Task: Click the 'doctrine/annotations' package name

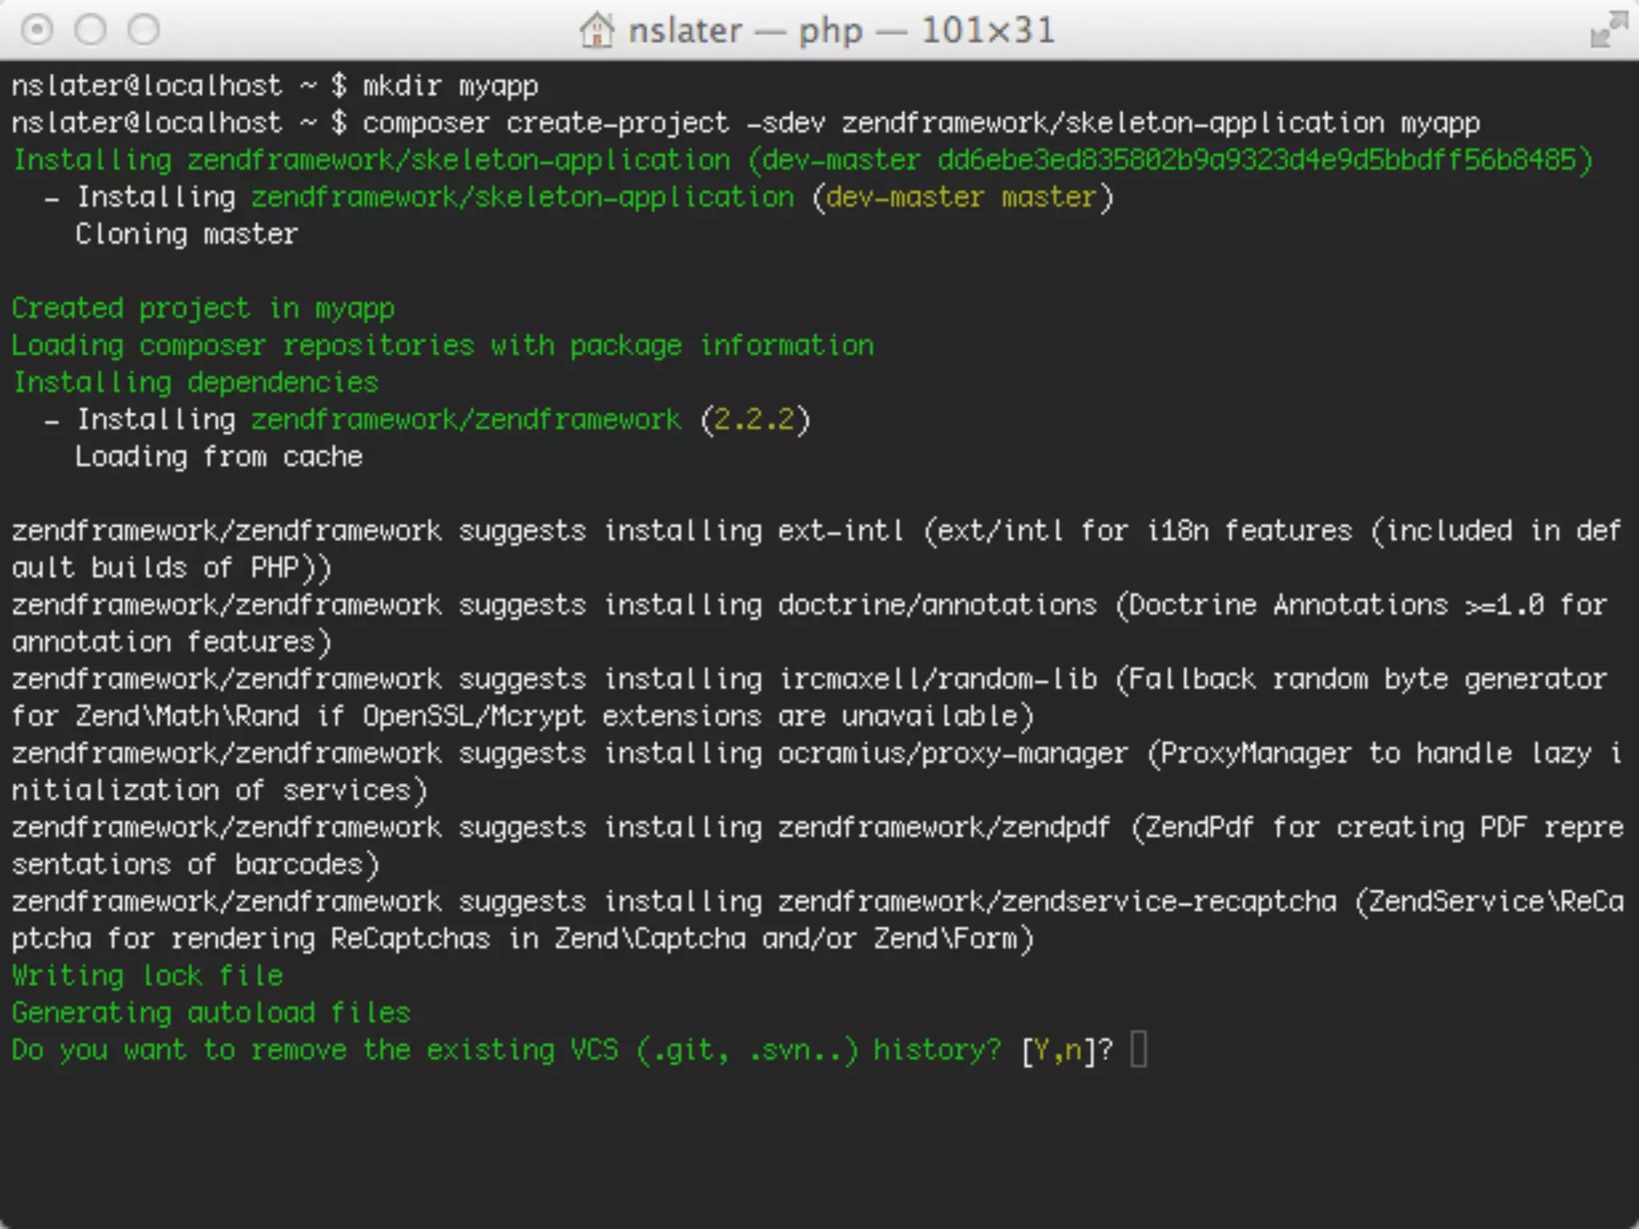Action: point(937,605)
